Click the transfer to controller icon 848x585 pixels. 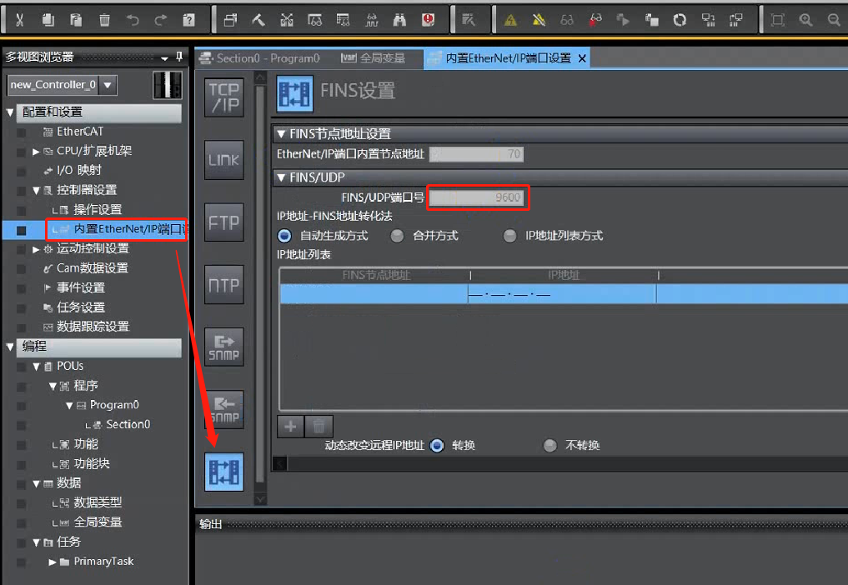[708, 21]
